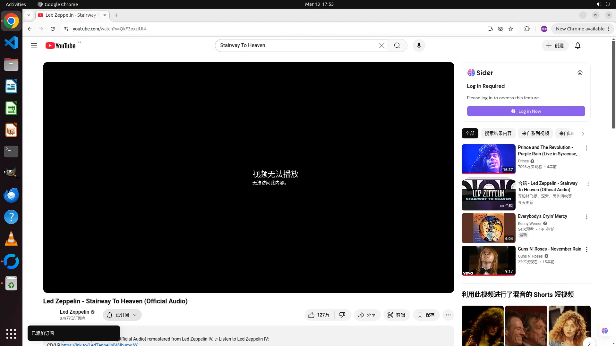
Task: Bookmark this page with star icon
Action: pyautogui.click(x=511, y=29)
